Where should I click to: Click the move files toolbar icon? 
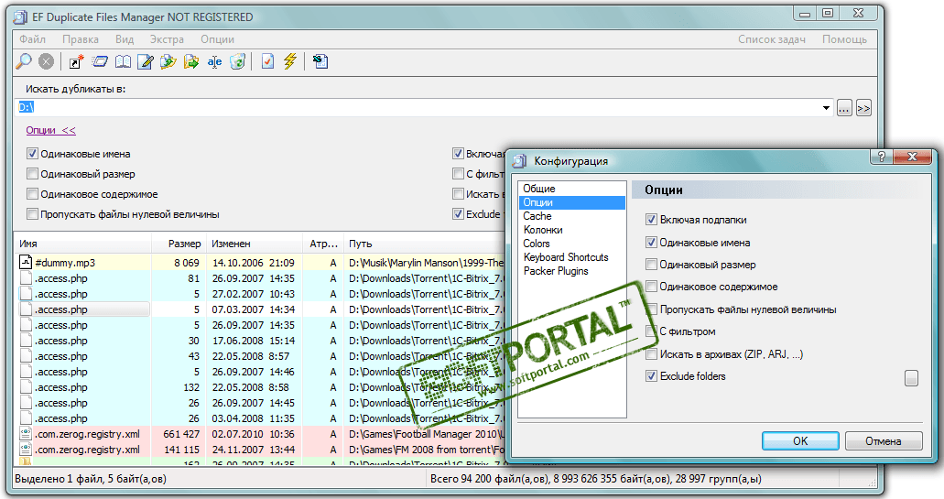(191, 61)
